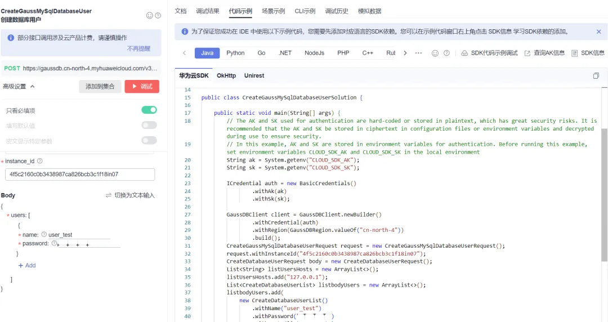This screenshot has width=608, height=322.
Task: Toggle off 只看必填项 switch
Action: tap(149, 110)
